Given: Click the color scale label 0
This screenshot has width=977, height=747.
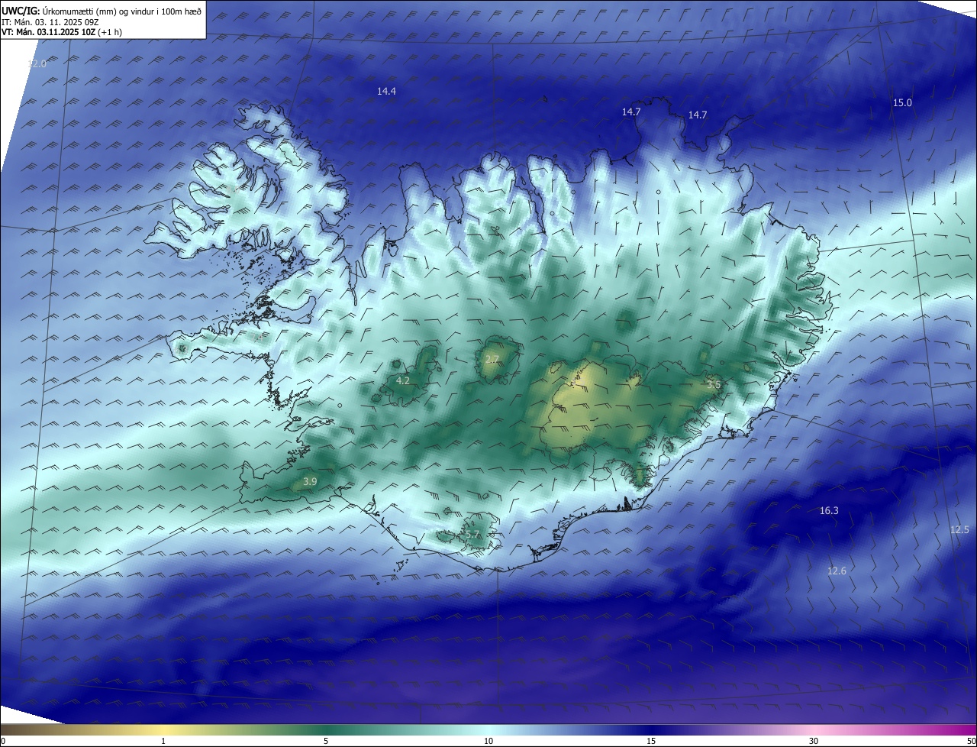Looking at the screenshot, I should tap(3, 741).
